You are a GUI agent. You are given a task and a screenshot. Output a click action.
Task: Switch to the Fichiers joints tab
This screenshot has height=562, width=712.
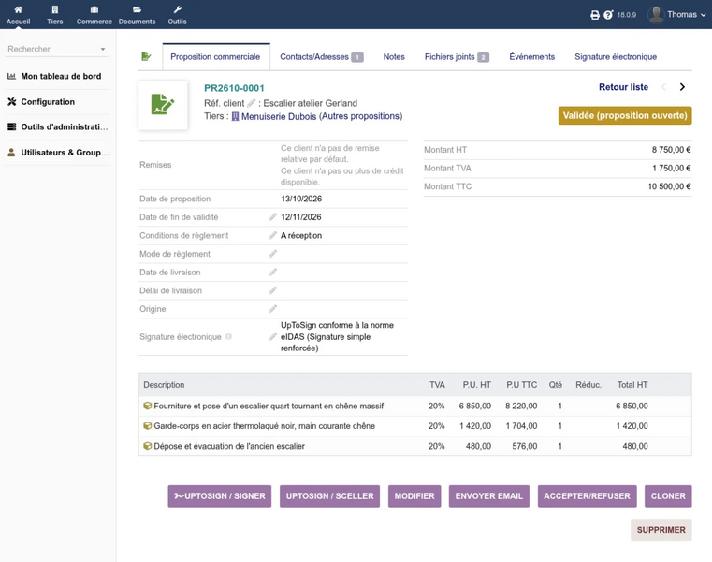click(x=457, y=57)
